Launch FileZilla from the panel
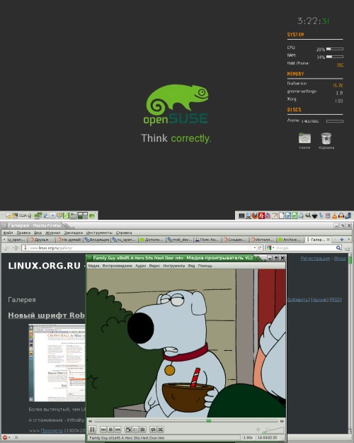The width and height of the screenshot is (354, 443). click(x=261, y=216)
